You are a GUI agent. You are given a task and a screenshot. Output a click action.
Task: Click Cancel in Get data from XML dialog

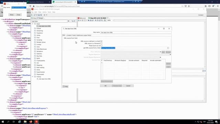pos(128,86)
